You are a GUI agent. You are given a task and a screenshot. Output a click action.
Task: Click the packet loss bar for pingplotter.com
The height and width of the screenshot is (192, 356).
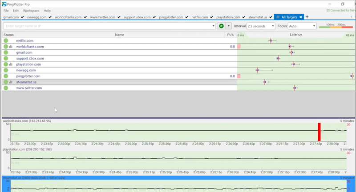click(239, 76)
